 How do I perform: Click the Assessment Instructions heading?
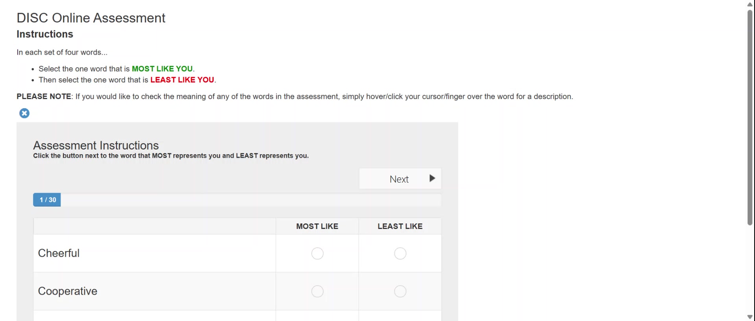pos(96,146)
